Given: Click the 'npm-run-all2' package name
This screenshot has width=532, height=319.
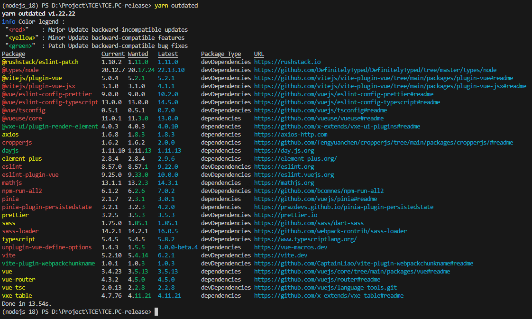Looking at the screenshot, I should 22,191.
